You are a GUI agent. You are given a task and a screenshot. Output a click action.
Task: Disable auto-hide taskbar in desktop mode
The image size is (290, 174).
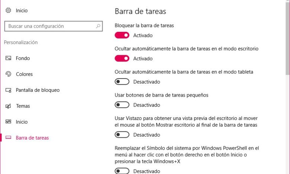pos(122,58)
